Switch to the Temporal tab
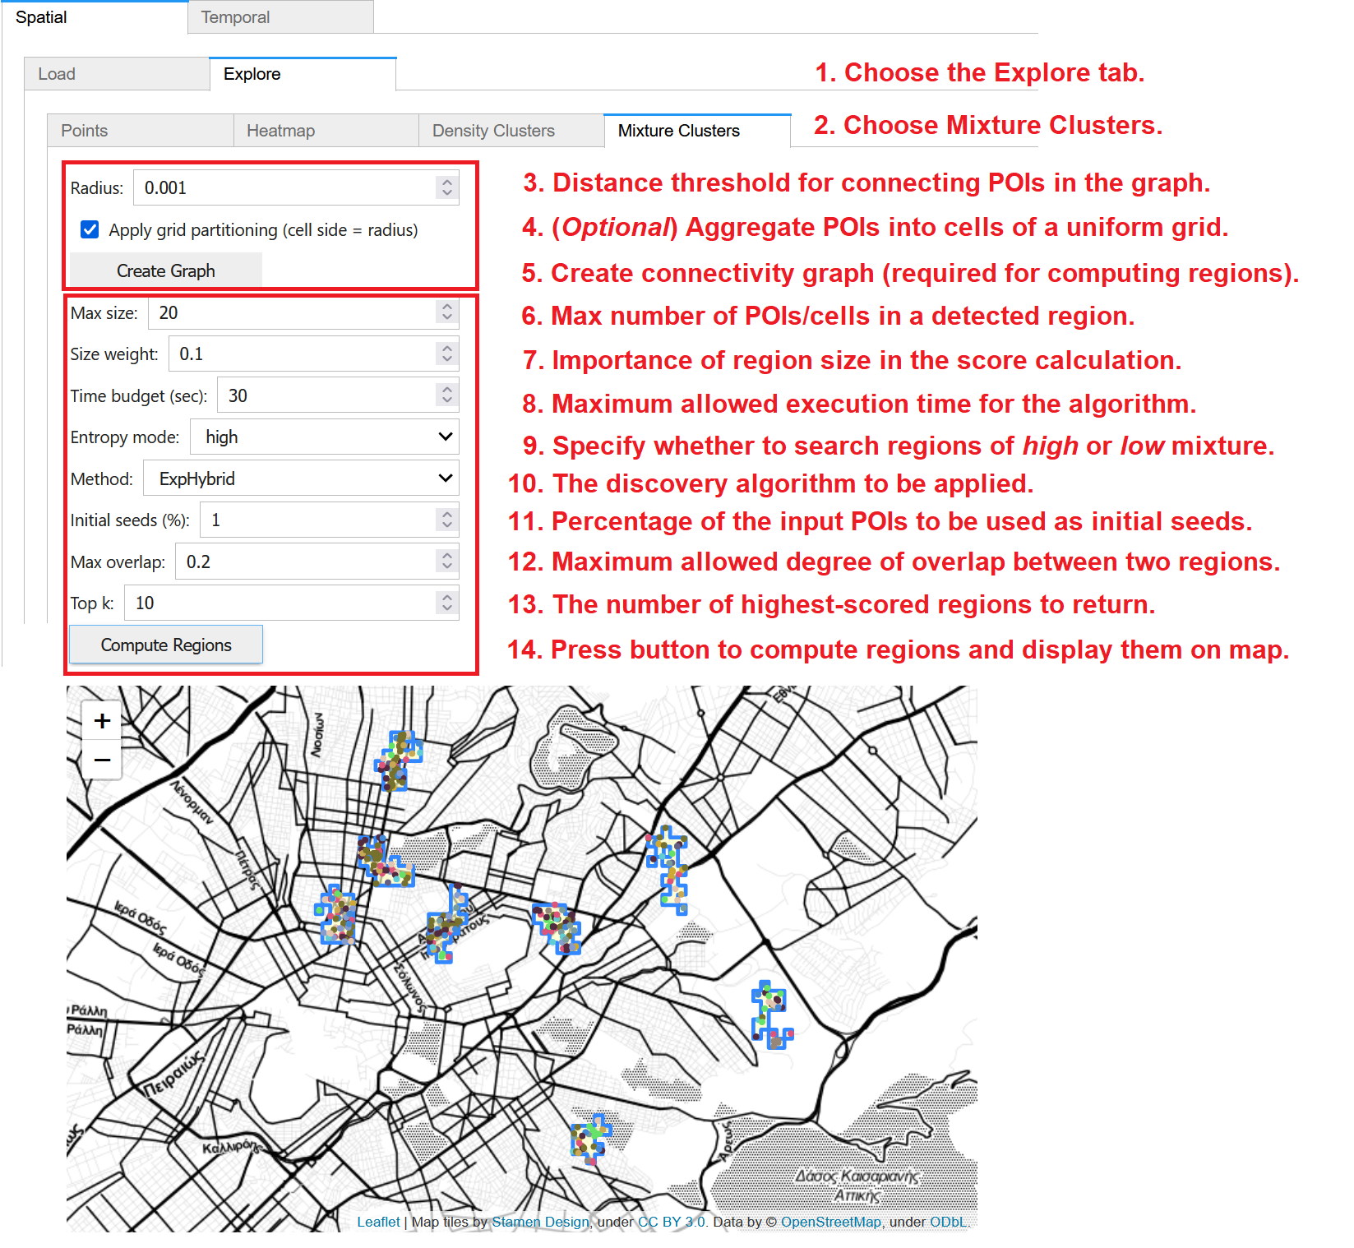This screenshot has height=1248, width=1354. pos(280,17)
